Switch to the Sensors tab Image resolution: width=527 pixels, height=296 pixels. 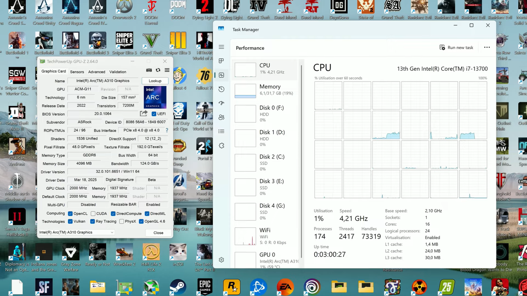(x=77, y=72)
